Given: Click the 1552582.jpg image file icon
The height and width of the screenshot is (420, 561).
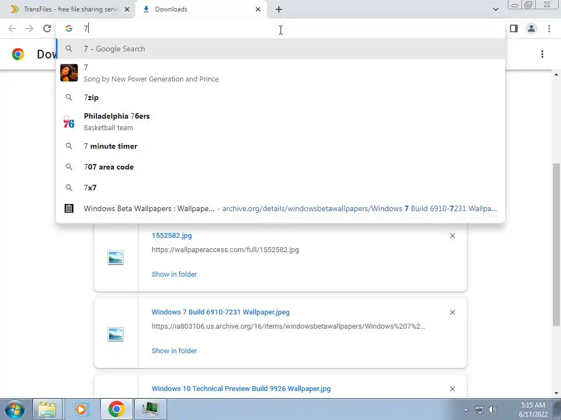Looking at the screenshot, I should click(x=116, y=258).
